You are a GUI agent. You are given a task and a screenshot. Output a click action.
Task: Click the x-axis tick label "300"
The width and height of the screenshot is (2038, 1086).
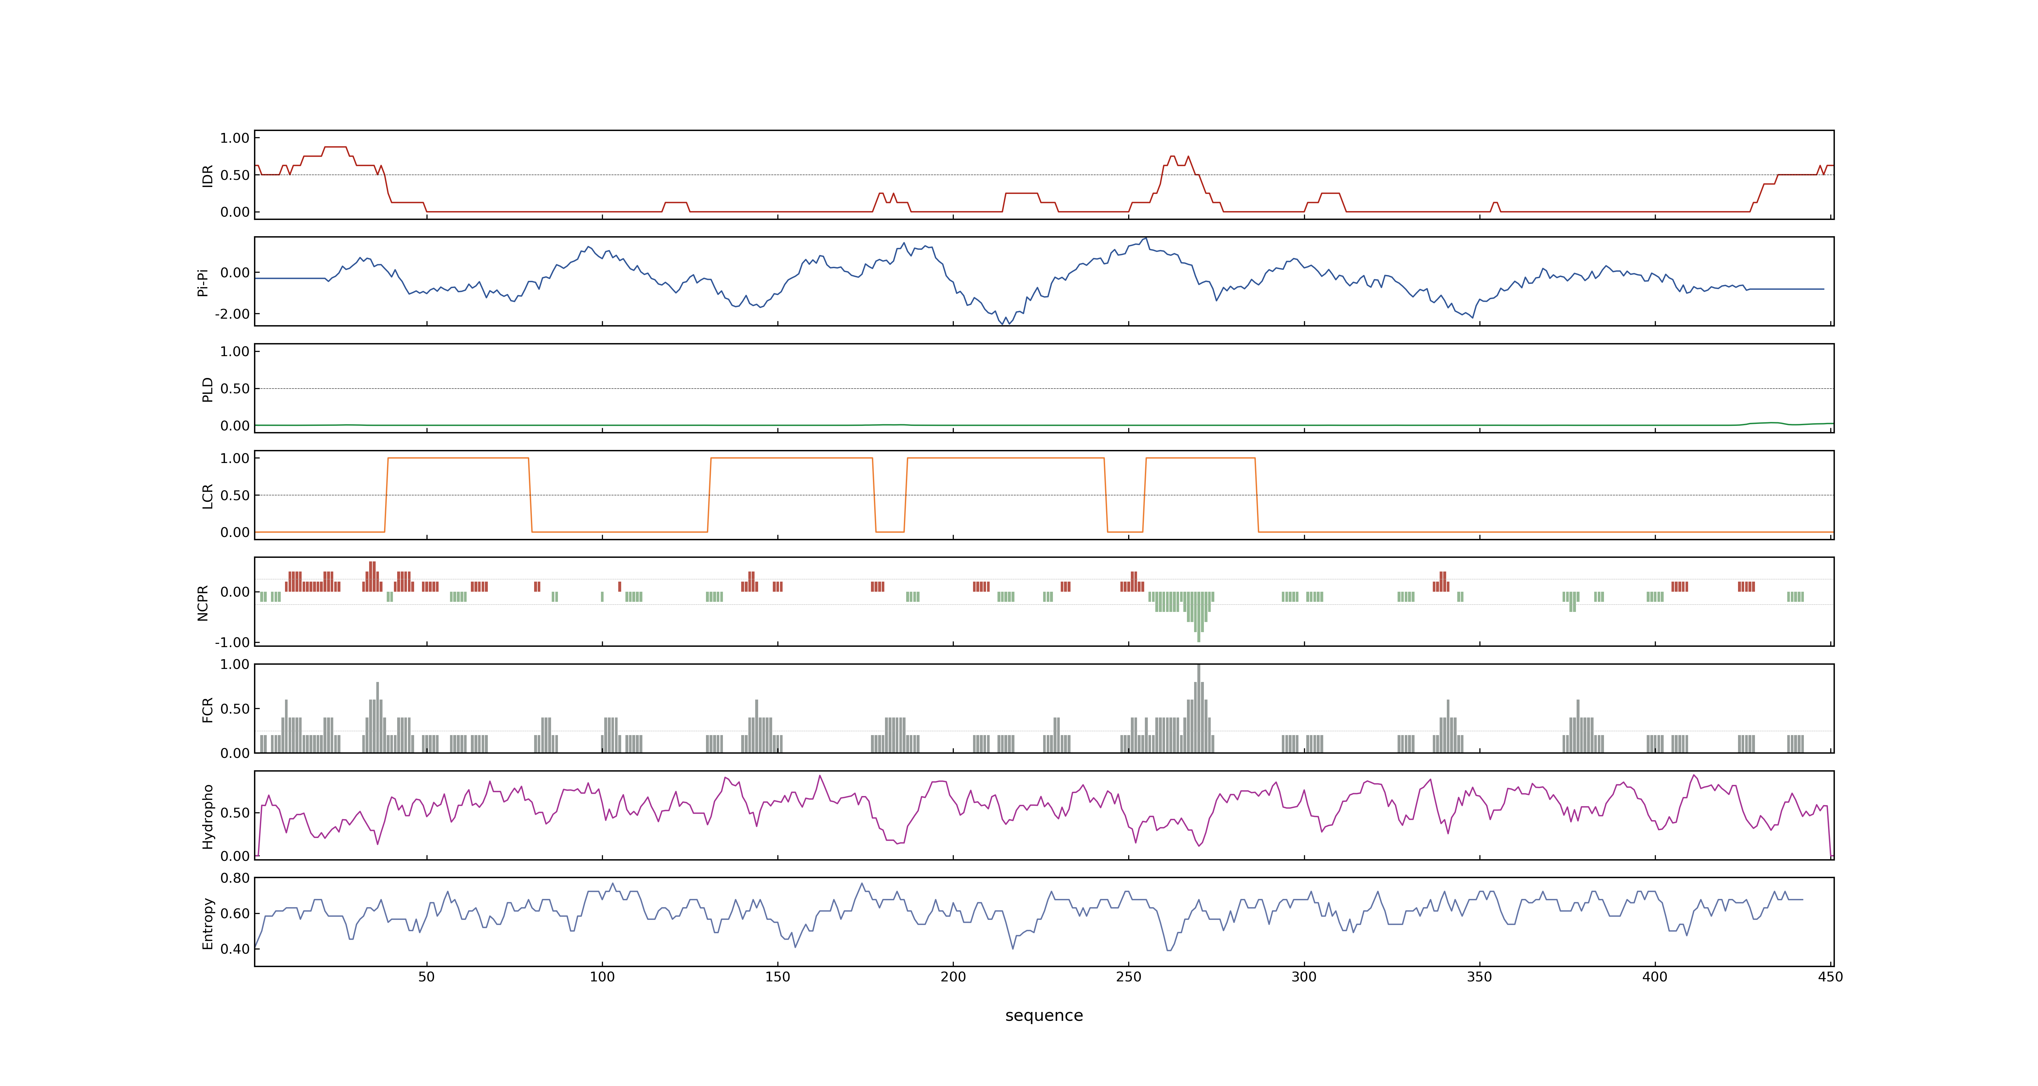(1304, 977)
